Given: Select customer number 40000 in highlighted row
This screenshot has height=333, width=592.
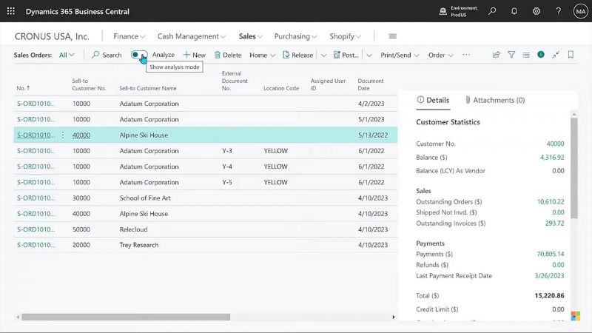Looking at the screenshot, I should point(81,135).
